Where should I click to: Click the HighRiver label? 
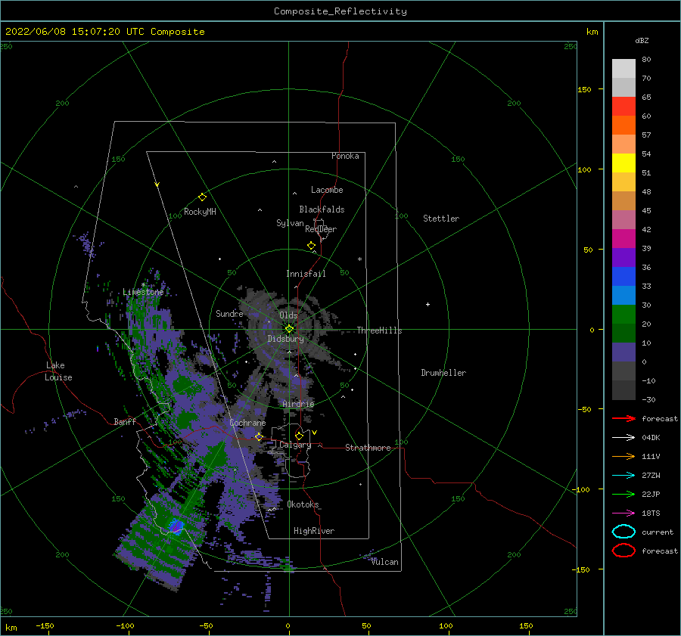pyautogui.click(x=314, y=531)
